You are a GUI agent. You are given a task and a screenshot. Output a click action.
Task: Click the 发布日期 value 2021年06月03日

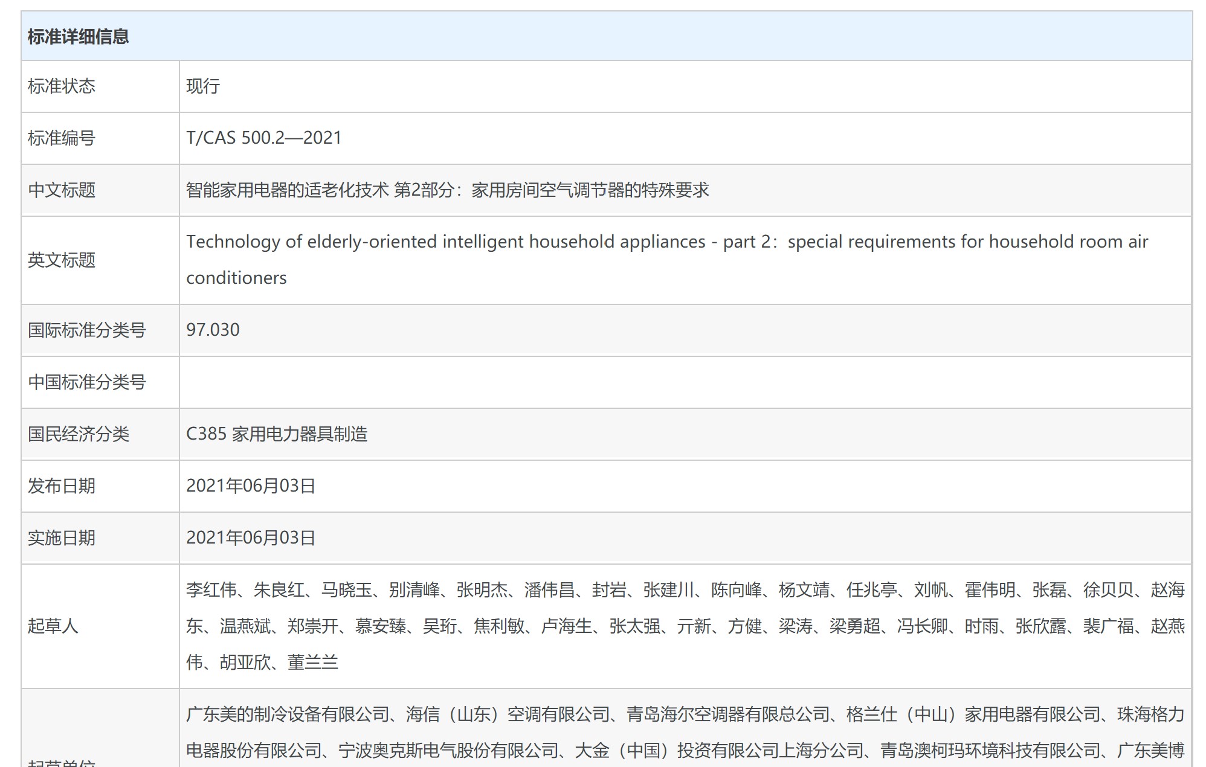coord(251,486)
